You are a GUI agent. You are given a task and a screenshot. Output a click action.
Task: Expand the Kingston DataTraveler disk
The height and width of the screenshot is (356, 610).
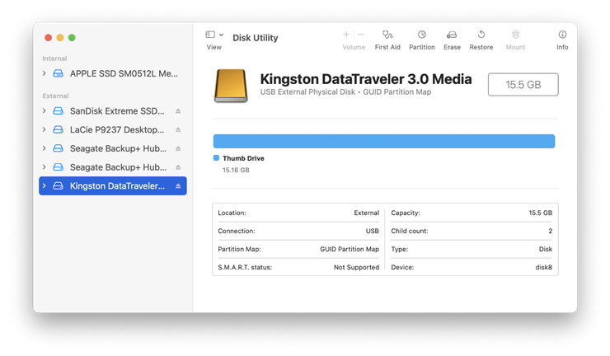click(44, 185)
